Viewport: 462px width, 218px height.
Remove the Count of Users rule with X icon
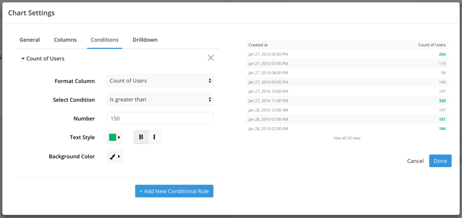click(x=211, y=58)
